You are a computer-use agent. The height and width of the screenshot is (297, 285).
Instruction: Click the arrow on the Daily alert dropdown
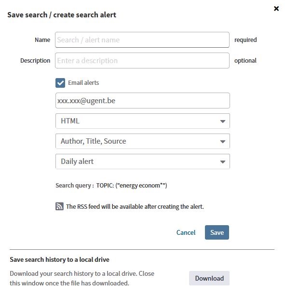(223, 162)
